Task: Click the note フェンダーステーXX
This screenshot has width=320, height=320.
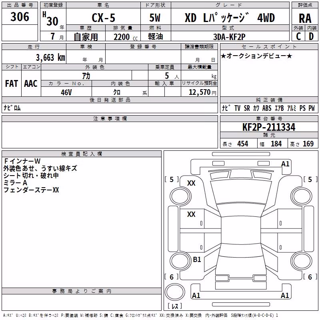Action: [x=31, y=190]
